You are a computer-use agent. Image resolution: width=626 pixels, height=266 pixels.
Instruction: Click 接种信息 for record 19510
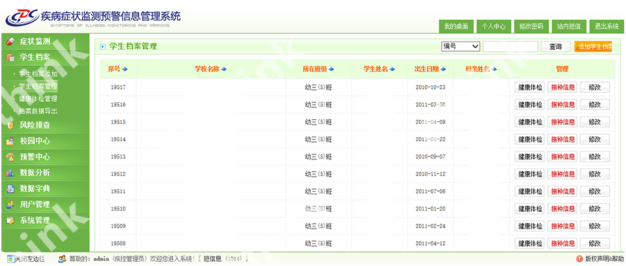(x=562, y=209)
